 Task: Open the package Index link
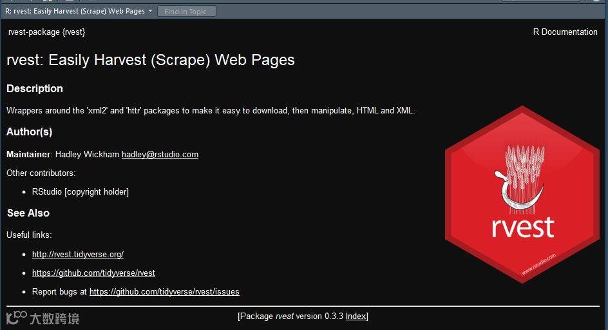click(356, 316)
